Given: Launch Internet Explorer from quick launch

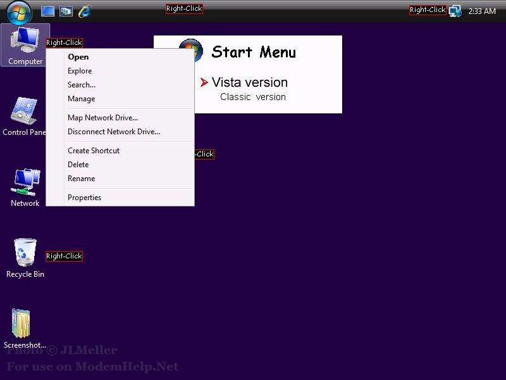Looking at the screenshot, I should [85, 11].
